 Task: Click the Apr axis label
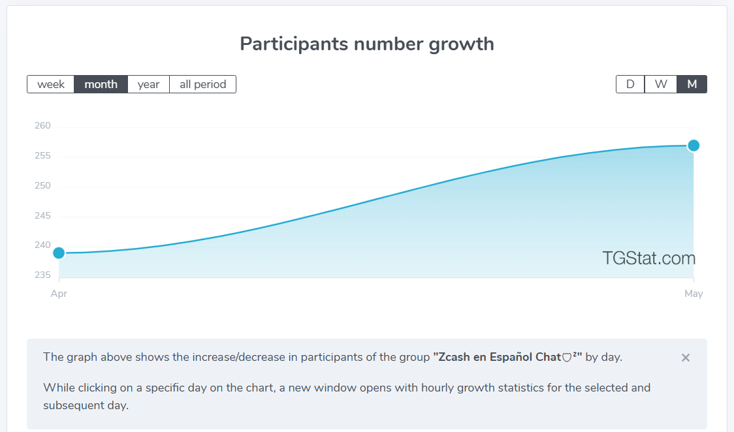[59, 294]
